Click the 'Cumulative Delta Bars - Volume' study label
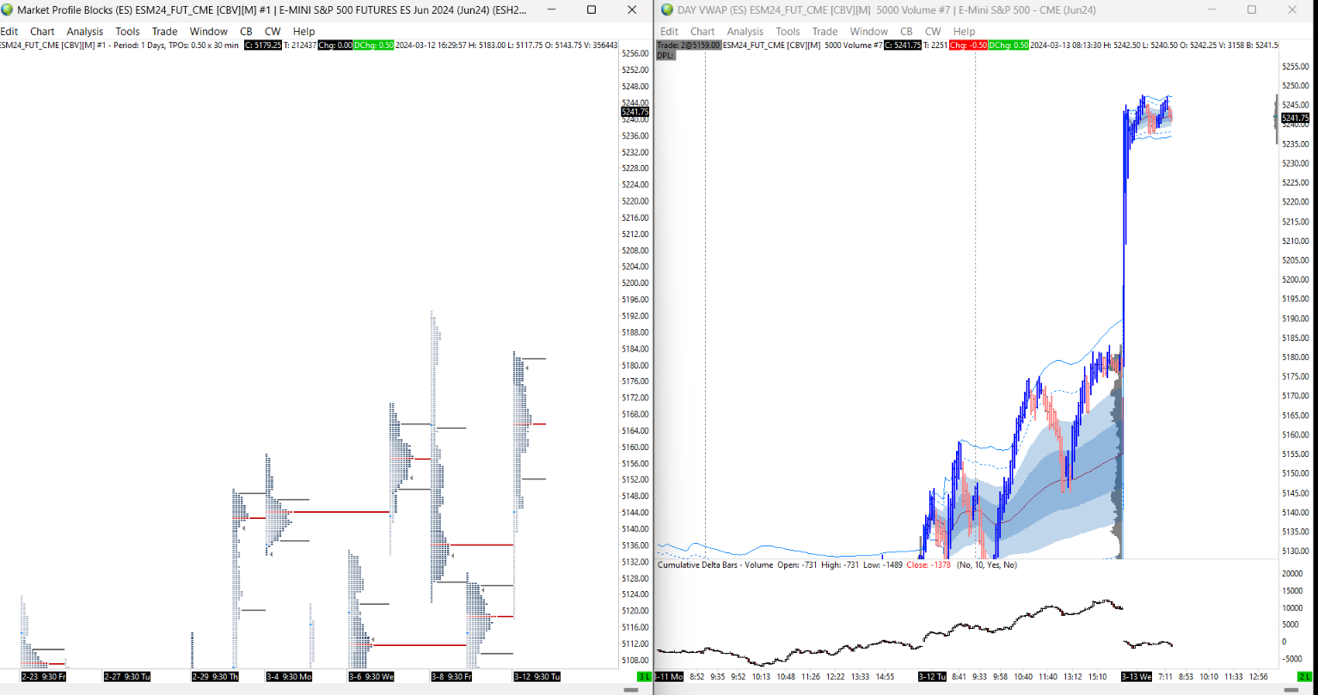1318x695 pixels. click(x=715, y=565)
